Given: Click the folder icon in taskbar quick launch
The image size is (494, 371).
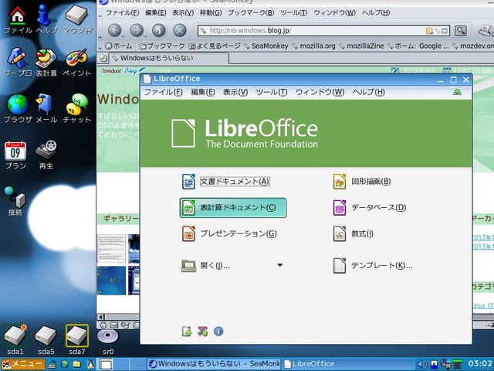Looking at the screenshot, I should (x=77, y=364).
